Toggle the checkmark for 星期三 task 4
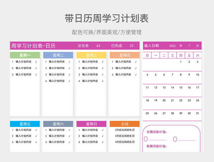 [x=103, y=81]
